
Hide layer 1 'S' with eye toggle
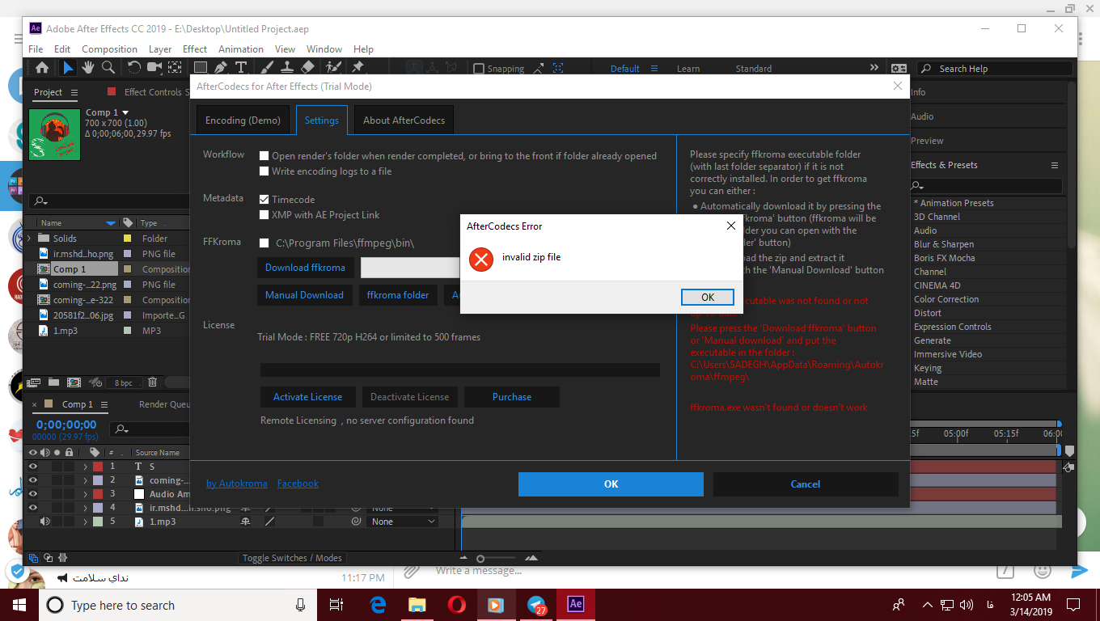(x=33, y=466)
